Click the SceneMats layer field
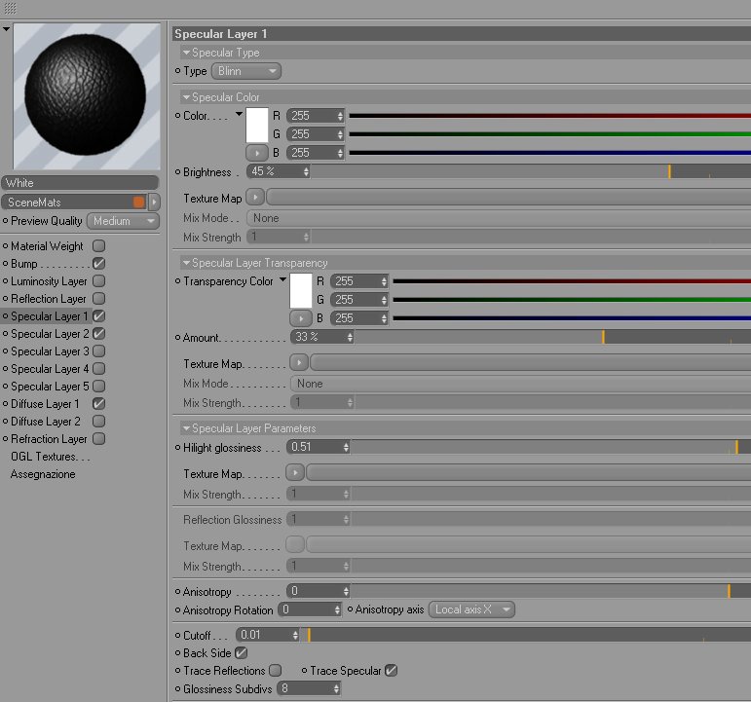 click(74, 203)
